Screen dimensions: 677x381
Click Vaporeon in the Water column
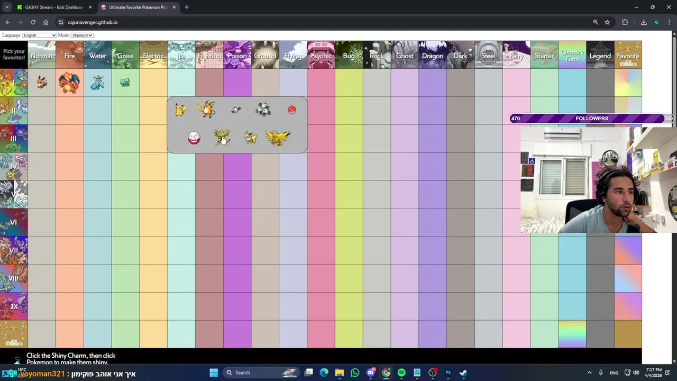click(97, 83)
